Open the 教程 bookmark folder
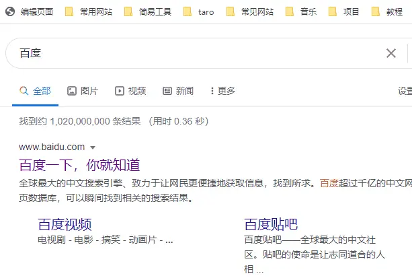 click(387, 11)
